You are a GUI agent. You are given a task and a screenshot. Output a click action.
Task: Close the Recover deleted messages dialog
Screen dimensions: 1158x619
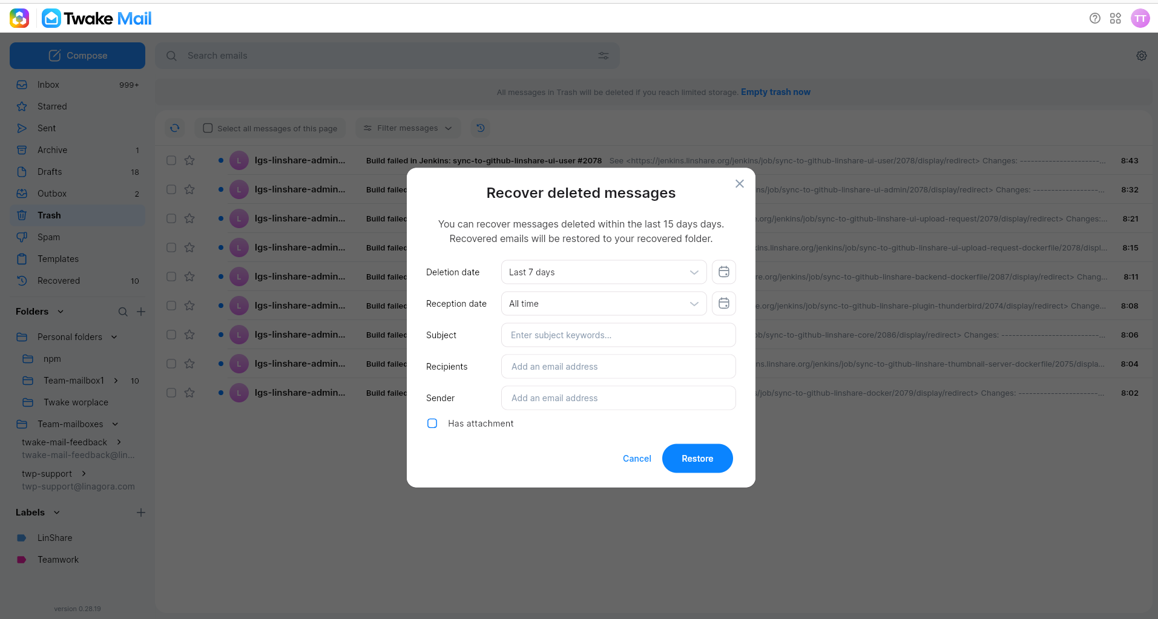740,183
